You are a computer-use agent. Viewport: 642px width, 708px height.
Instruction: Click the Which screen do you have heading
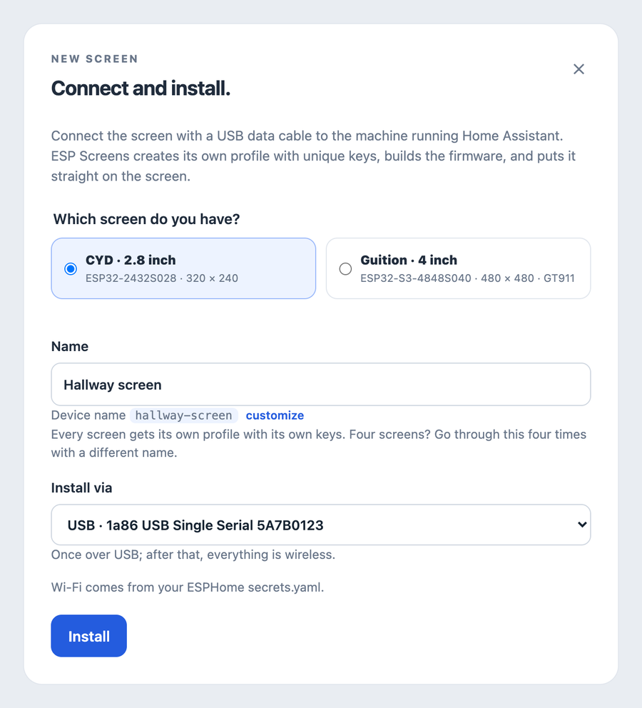[147, 219]
